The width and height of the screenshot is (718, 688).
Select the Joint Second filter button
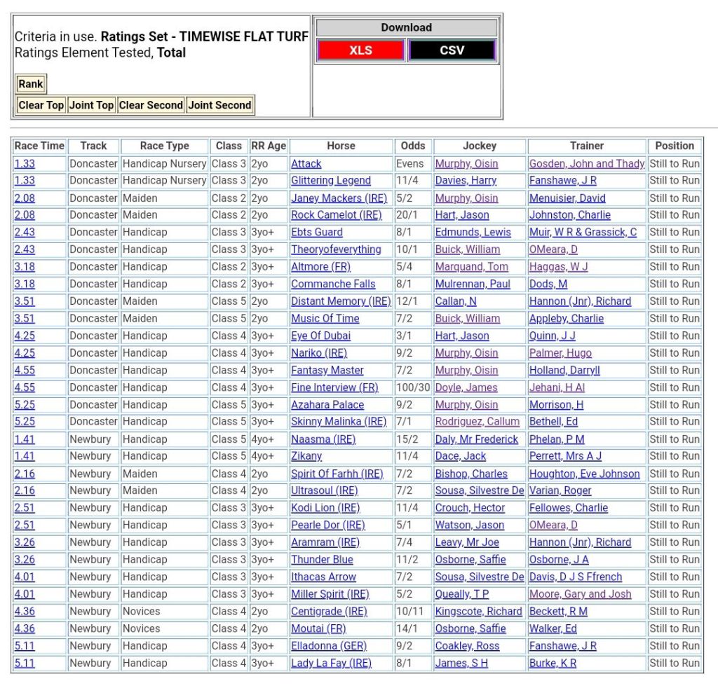[219, 105]
